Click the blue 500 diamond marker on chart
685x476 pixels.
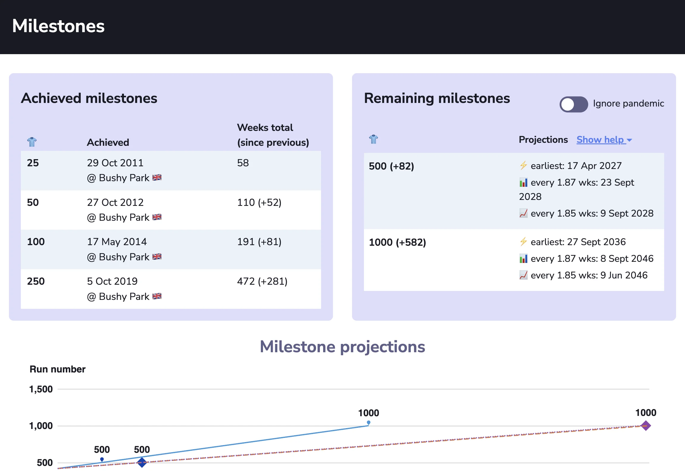(x=142, y=462)
